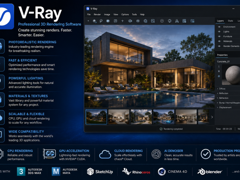Select the Layers tab

pyautogui.click(x=220, y=21)
